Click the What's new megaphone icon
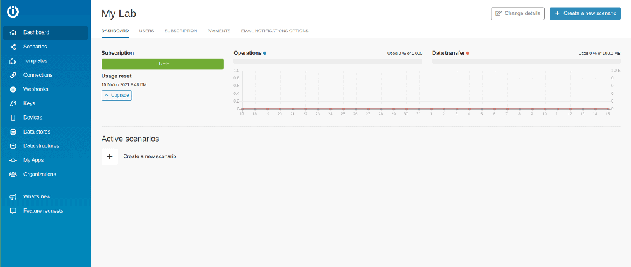Viewport: 631px width, 267px height. [x=13, y=196]
